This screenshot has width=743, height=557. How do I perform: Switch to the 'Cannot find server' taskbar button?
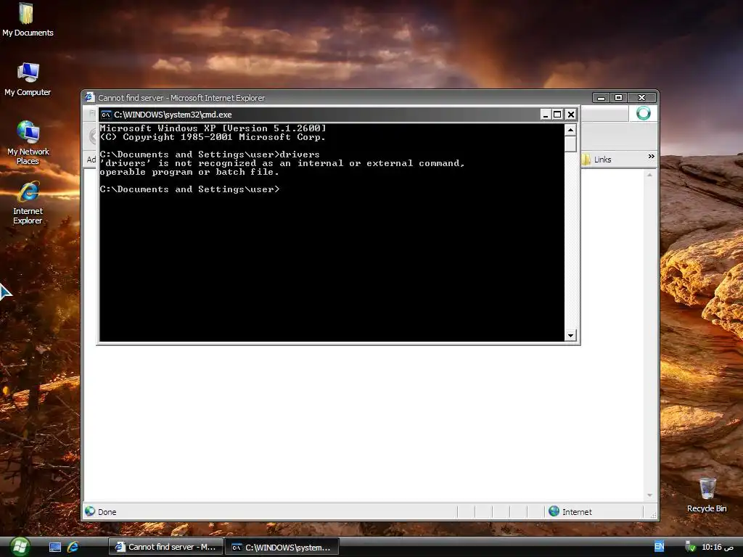pyautogui.click(x=165, y=547)
